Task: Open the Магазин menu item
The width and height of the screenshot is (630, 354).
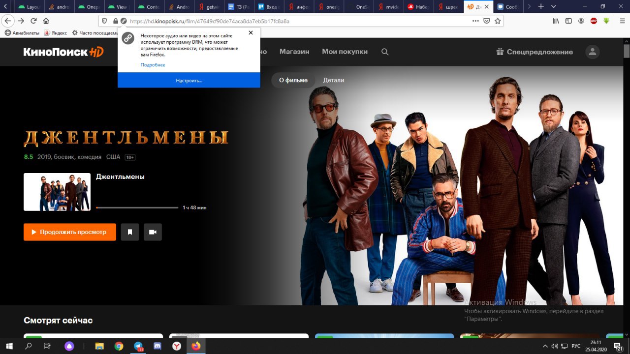Action: click(x=294, y=52)
